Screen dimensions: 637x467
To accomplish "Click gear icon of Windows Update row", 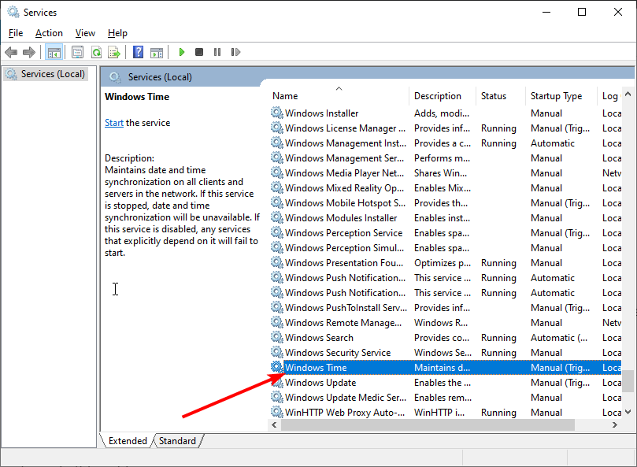I will [x=277, y=382].
